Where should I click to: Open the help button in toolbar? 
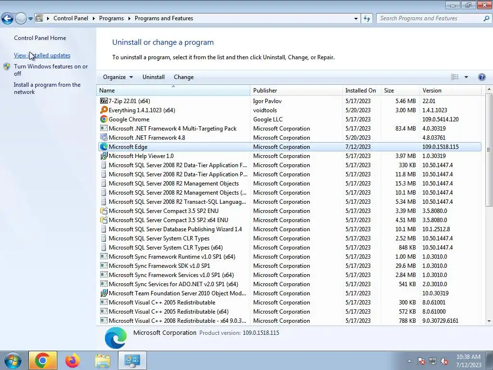(x=481, y=77)
